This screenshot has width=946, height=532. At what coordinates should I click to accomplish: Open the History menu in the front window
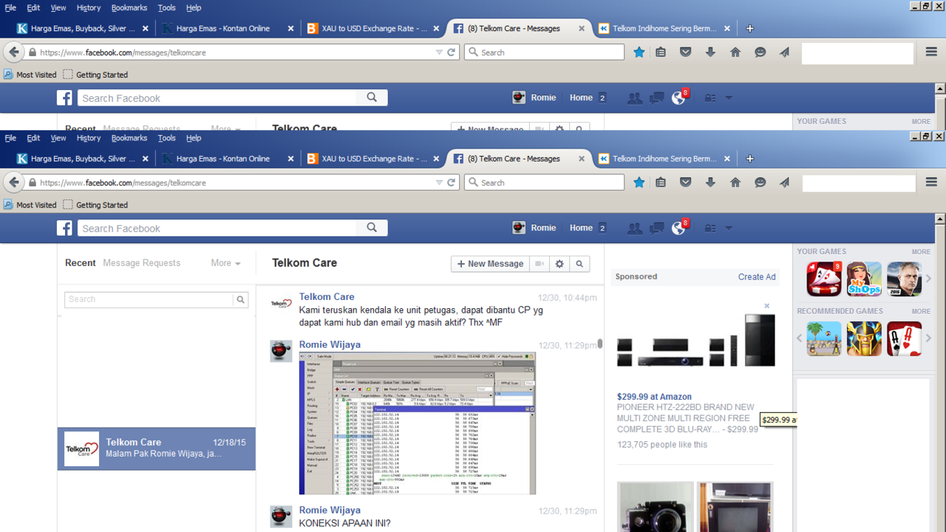[x=89, y=138]
